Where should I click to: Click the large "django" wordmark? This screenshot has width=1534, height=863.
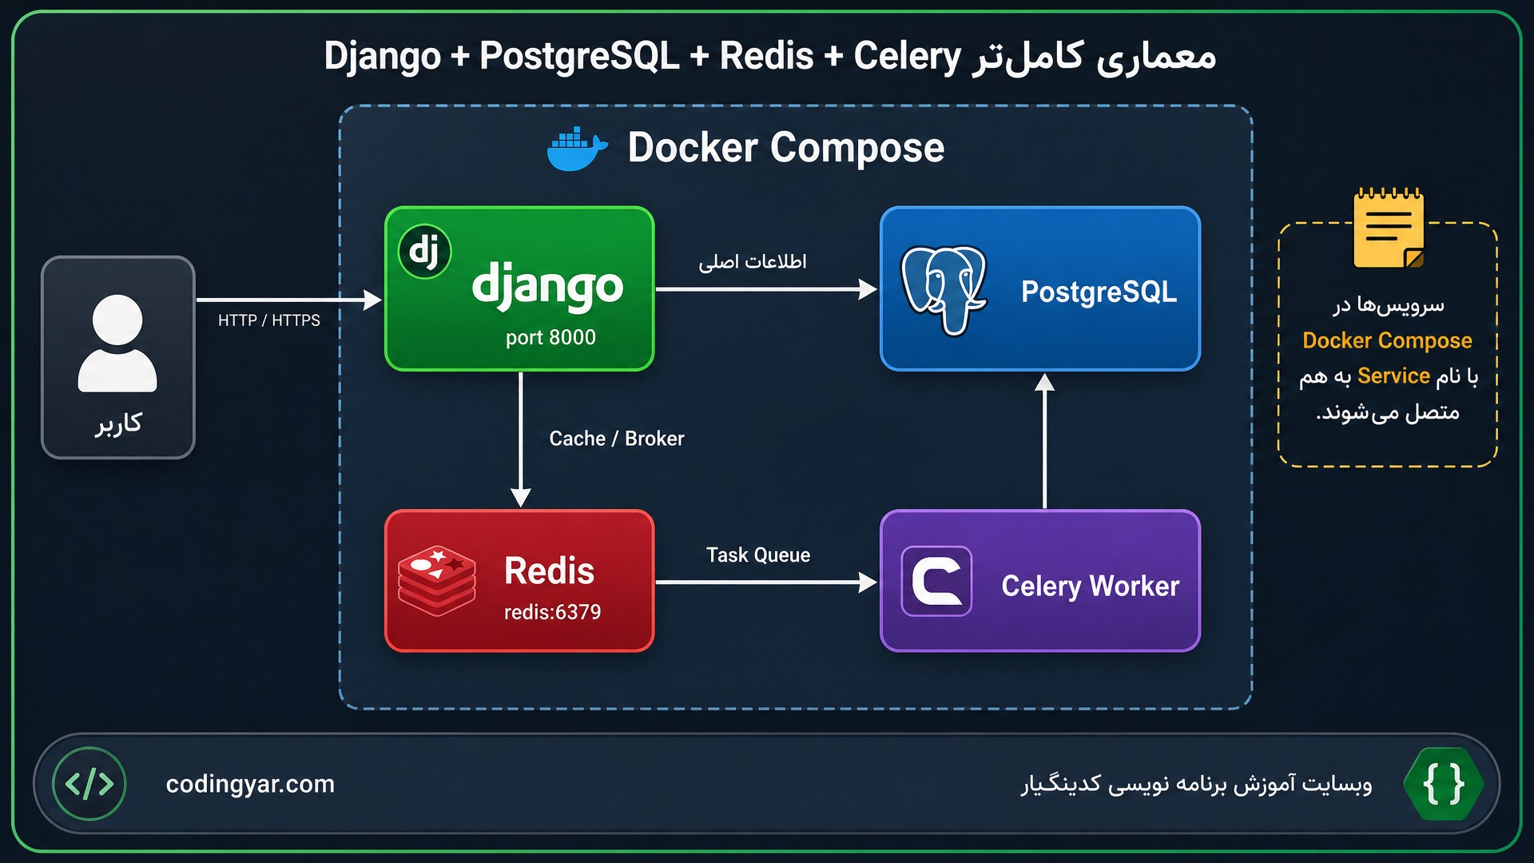pos(547,286)
